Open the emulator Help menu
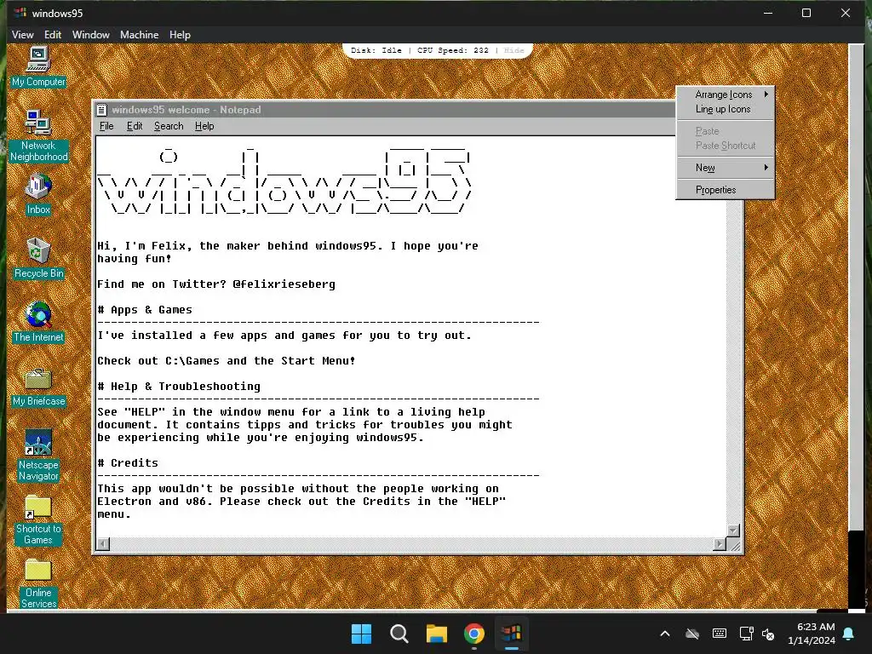Image resolution: width=872 pixels, height=654 pixels. (180, 34)
